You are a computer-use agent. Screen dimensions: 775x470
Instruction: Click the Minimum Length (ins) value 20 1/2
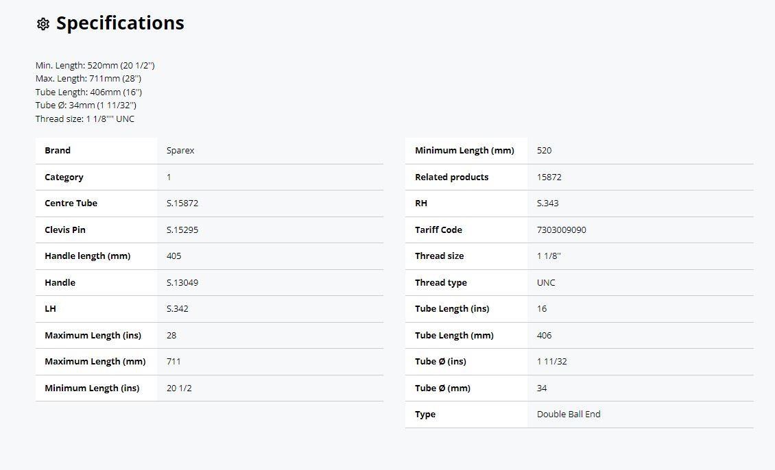point(179,388)
